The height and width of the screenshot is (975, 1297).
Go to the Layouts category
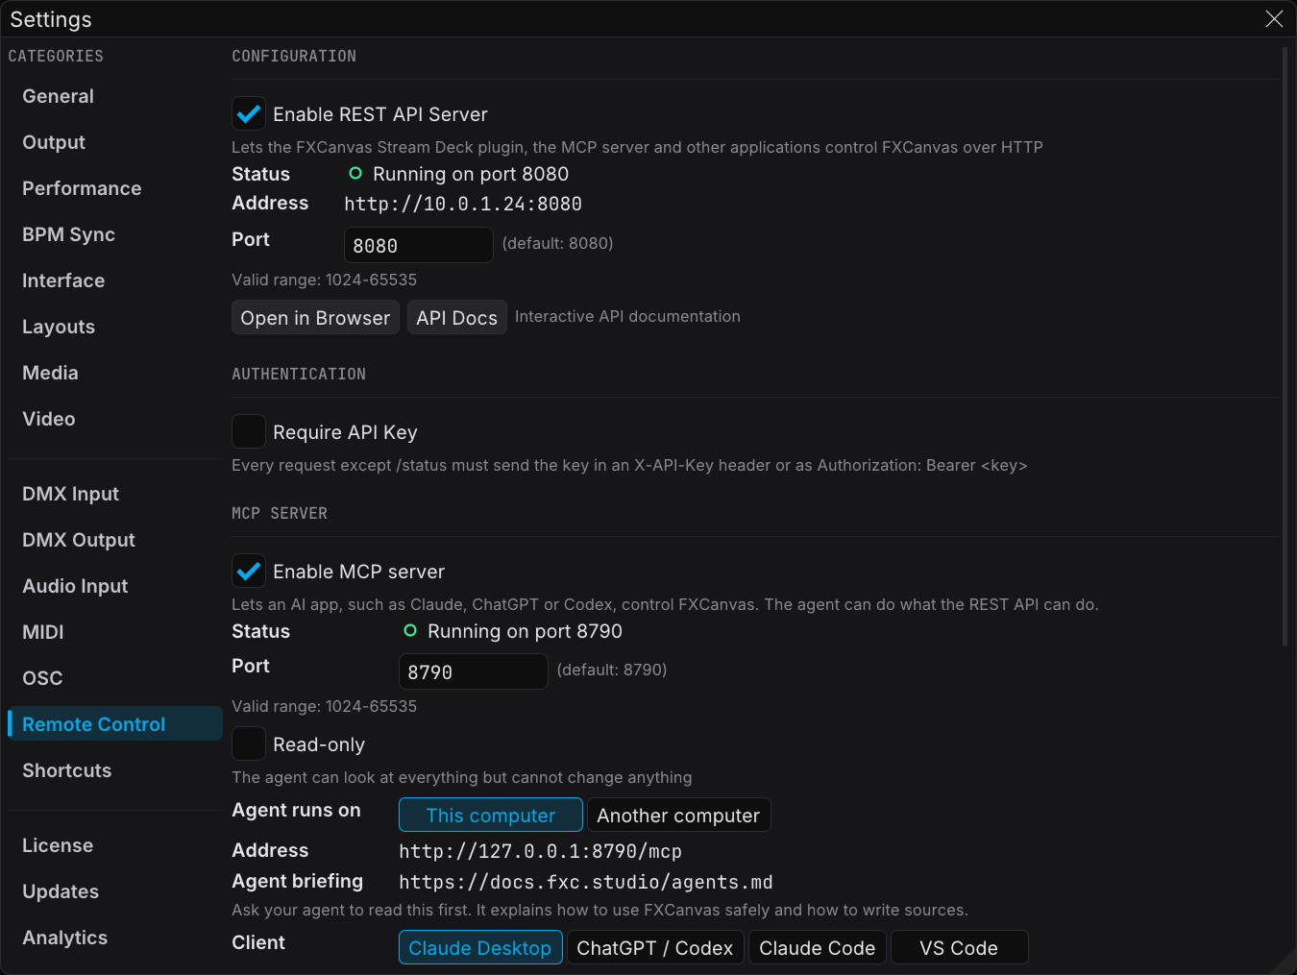click(115, 327)
